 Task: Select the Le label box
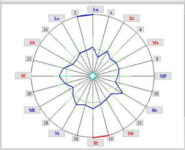point(57,18)
